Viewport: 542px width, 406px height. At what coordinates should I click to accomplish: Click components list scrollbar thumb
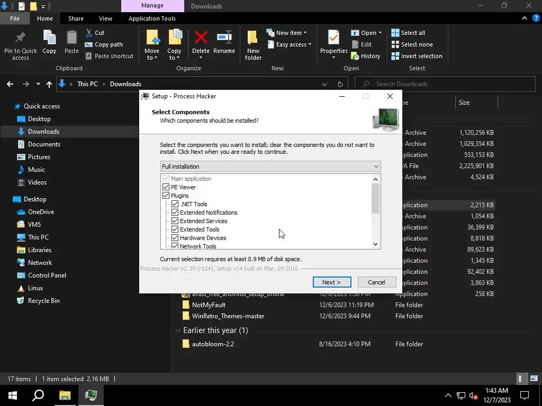[375, 198]
